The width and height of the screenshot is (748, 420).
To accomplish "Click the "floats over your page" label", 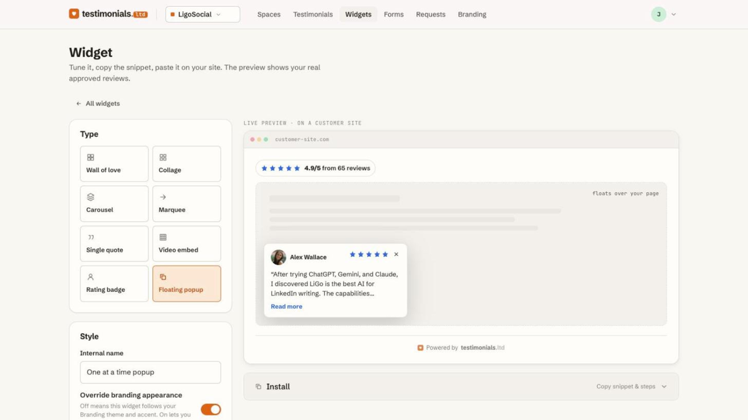I will tap(625, 194).
